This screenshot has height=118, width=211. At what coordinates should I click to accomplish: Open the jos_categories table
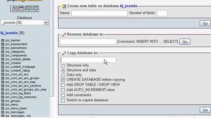15,52
